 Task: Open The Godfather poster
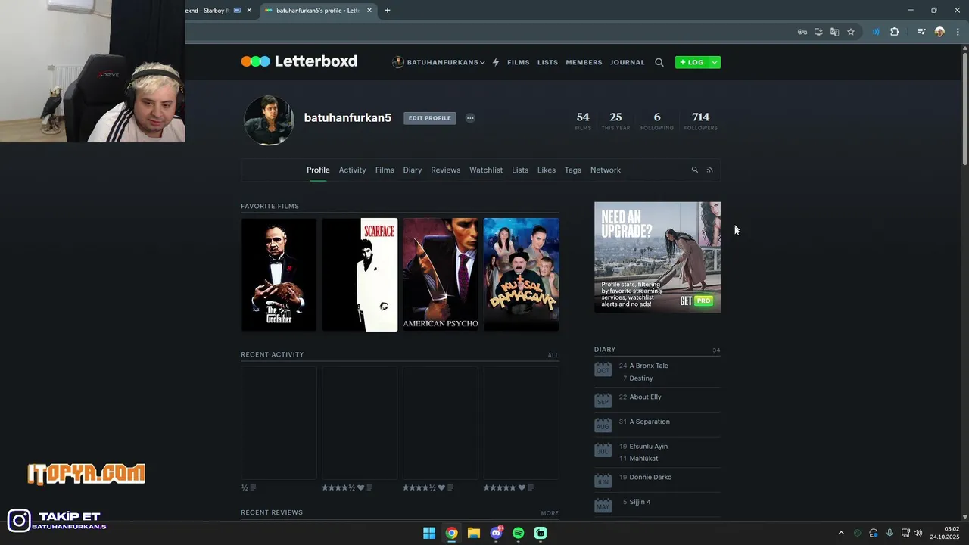279,275
